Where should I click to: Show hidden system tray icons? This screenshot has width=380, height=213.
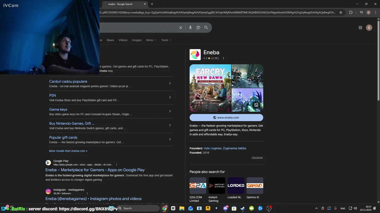click(x=316, y=208)
